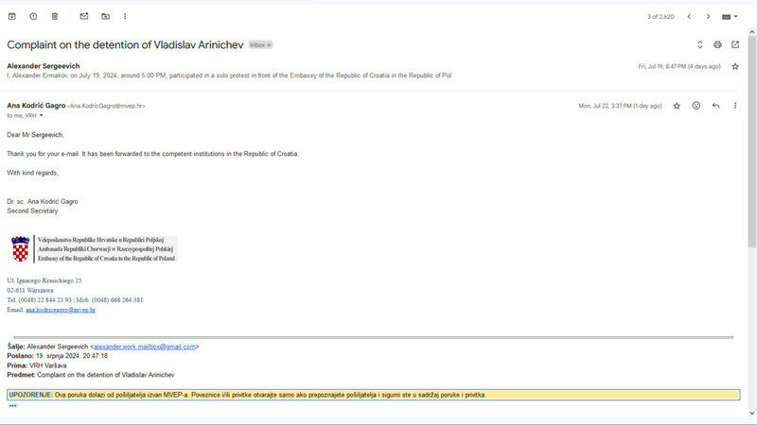
Task: Open conversation in a new window
Action: pos(735,44)
